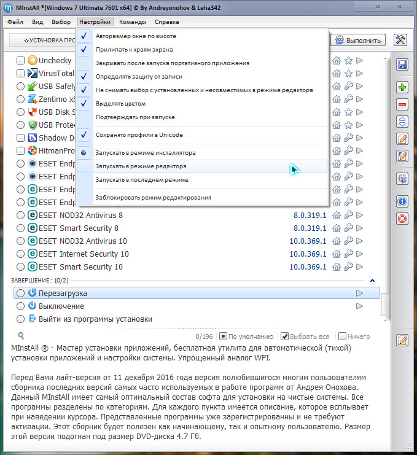
Task: Select the Выключение radio button
Action: 20,306
